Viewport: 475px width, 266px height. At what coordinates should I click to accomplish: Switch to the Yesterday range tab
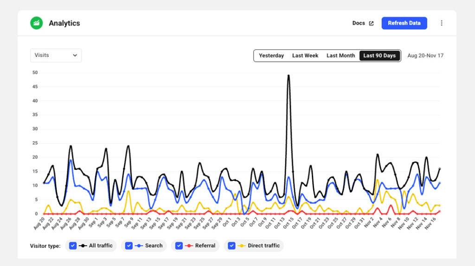(x=271, y=56)
